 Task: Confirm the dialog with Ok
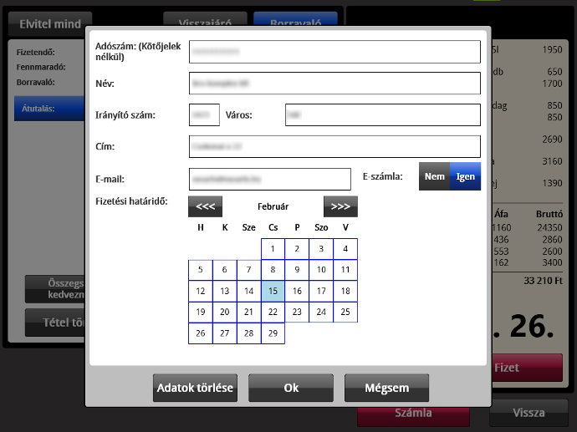click(291, 388)
